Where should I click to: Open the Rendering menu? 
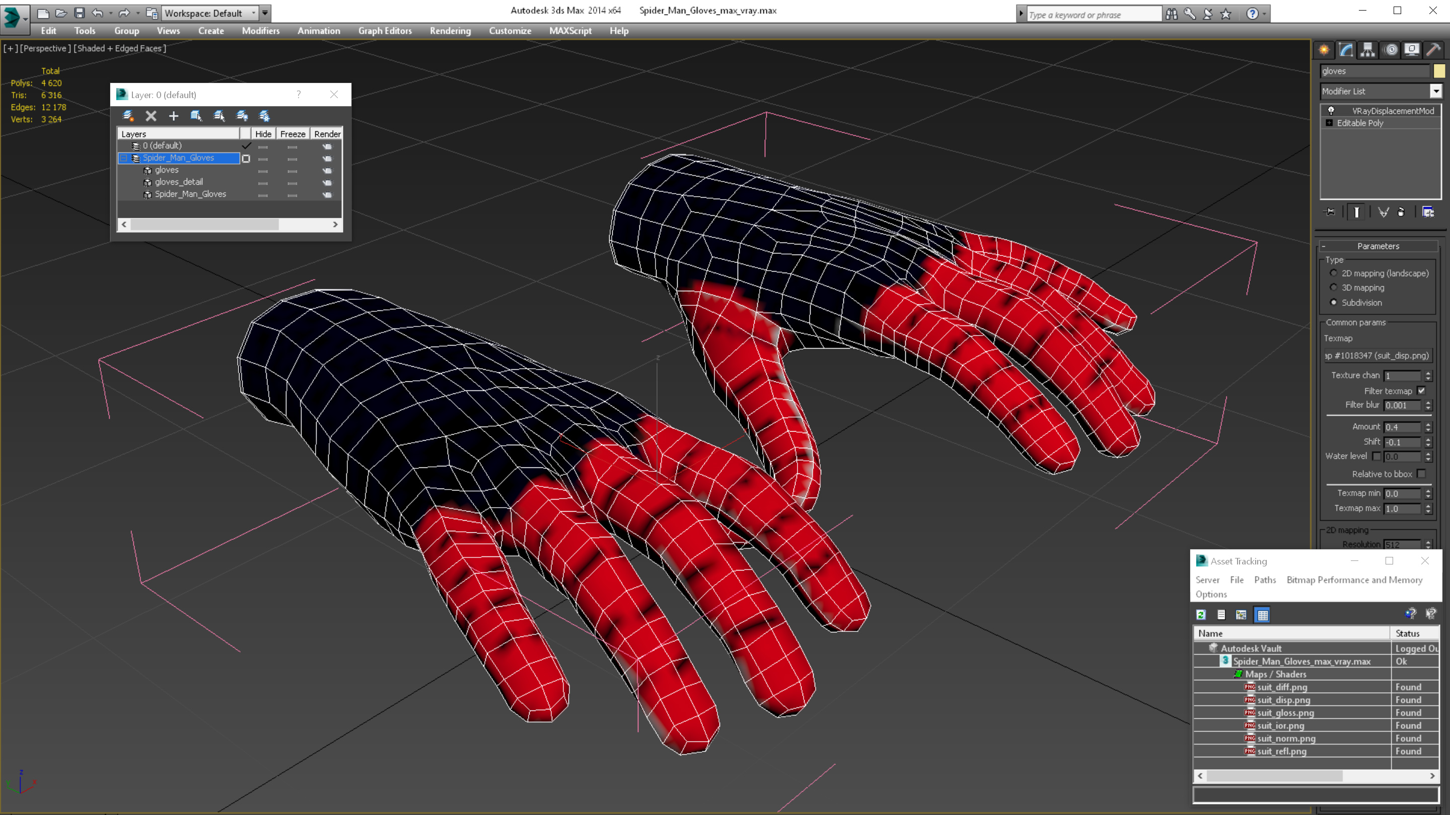[450, 31]
